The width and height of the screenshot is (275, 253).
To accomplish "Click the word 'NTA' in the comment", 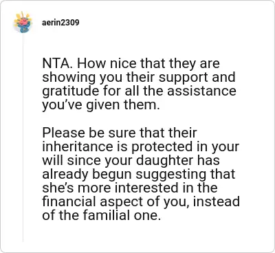I will (56, 63).
